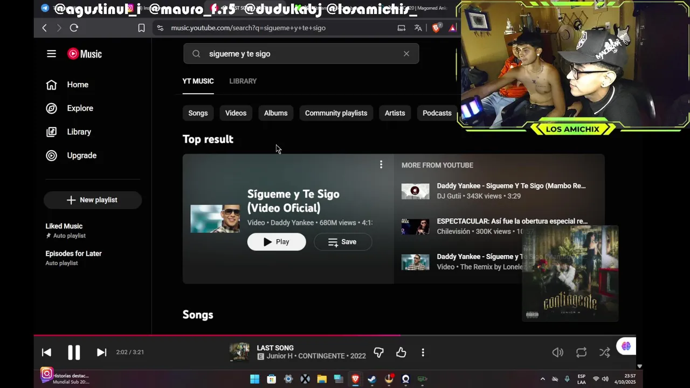This screenshot has height=388, width=690.
Task: Open Brave Shields icon
Action: pos(436,28)
